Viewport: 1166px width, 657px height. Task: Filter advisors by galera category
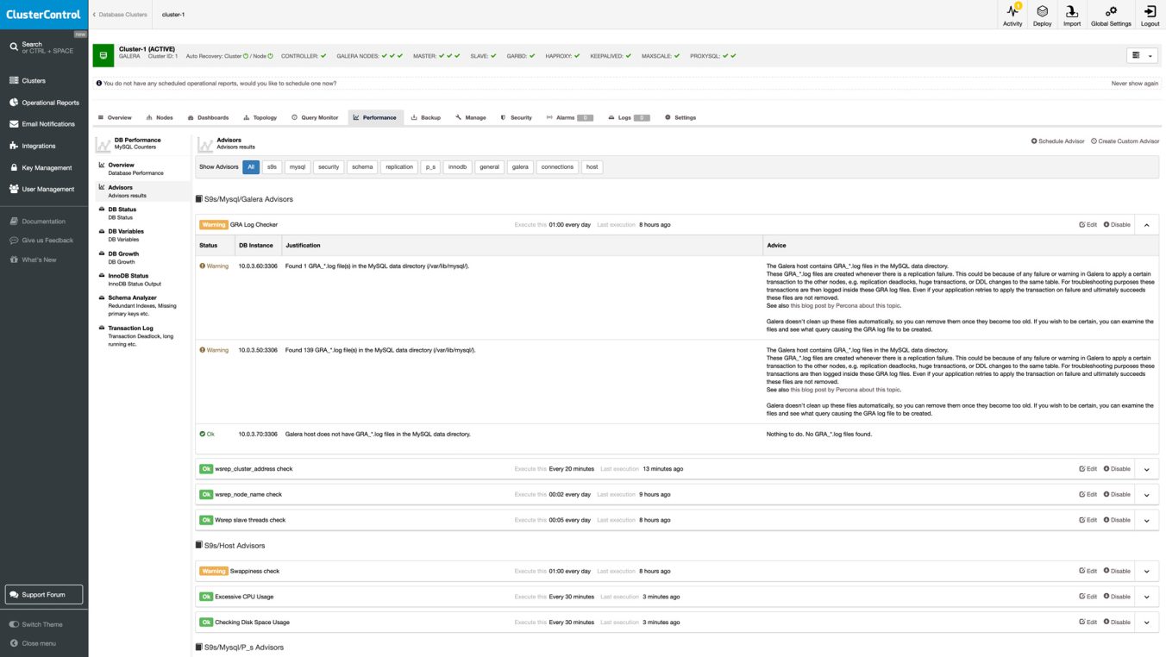[520, 166]
